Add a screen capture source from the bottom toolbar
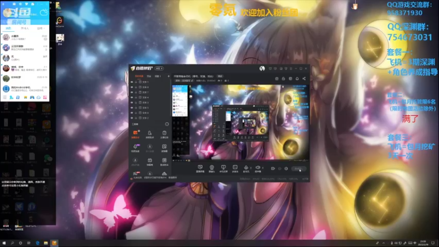The height and width of the screenshot is (247, 439). [x=200, y=169]
